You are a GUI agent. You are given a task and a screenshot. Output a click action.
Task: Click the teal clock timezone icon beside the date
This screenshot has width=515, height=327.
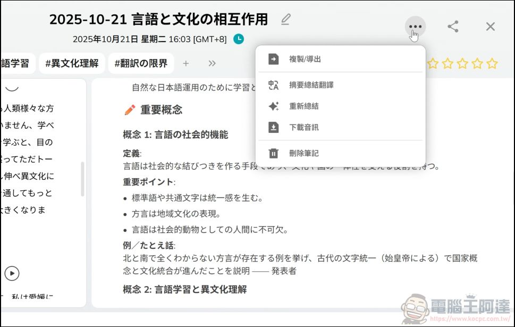coord(239,39)
